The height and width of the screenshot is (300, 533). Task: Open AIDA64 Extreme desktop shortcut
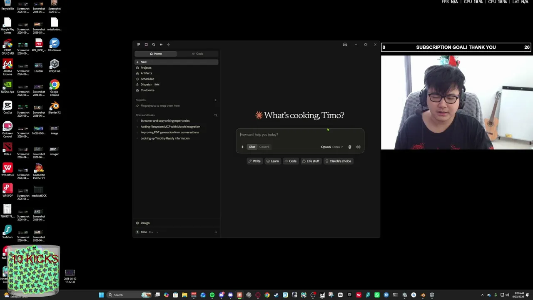[7, 67]
